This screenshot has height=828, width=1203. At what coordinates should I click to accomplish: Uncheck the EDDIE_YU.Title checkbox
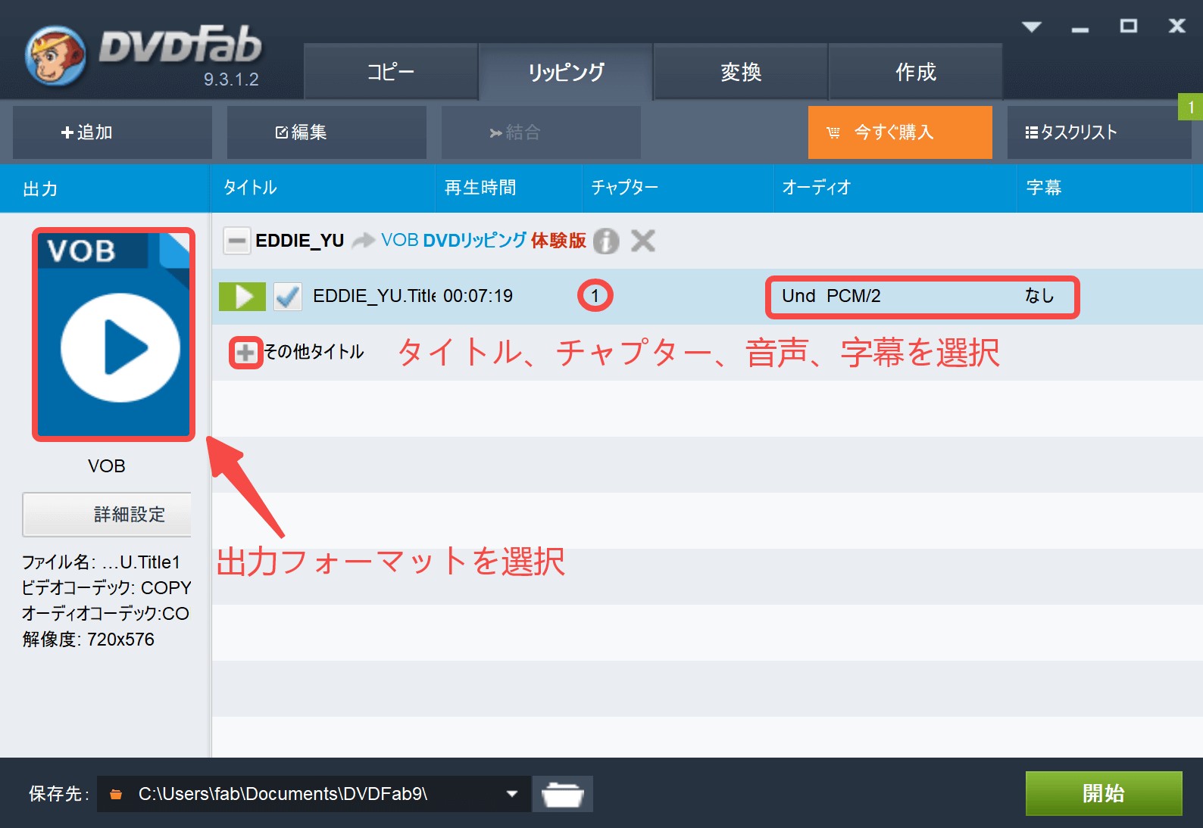287,297
